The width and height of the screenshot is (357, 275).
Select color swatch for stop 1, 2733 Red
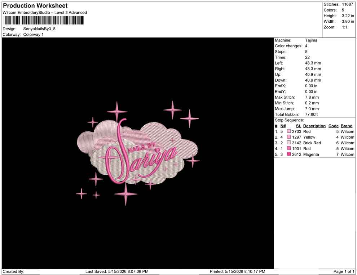point(289,131)
